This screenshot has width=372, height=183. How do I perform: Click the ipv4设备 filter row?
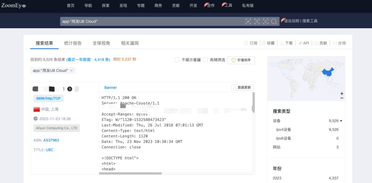click(306, 130)
